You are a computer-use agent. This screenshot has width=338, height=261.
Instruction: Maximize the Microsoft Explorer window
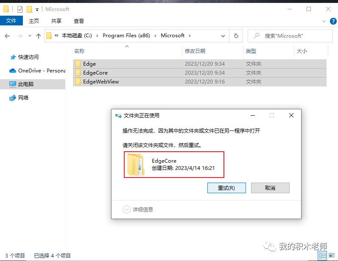pos(309,9)
